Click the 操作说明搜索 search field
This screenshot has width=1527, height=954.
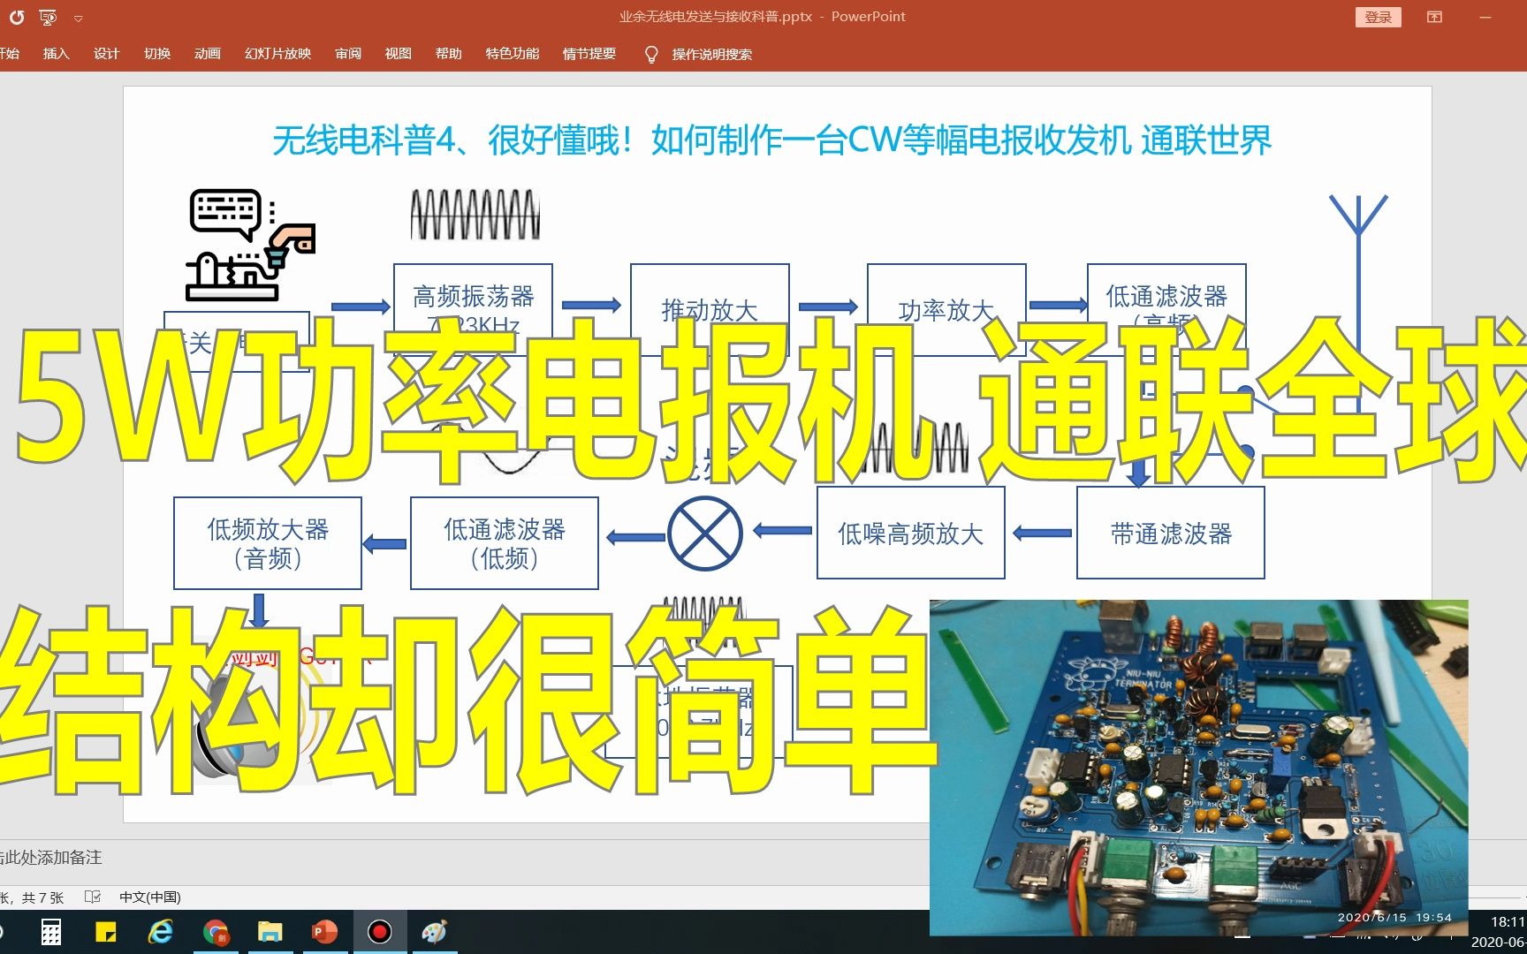click(x=712, y=55)
